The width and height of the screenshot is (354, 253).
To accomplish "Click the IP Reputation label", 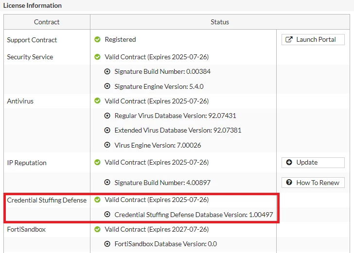I will tap(27, 163).
